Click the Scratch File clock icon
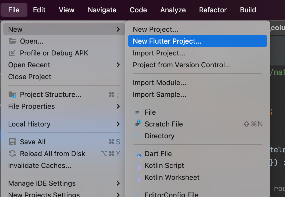285x197 pixels. [138, 123]
